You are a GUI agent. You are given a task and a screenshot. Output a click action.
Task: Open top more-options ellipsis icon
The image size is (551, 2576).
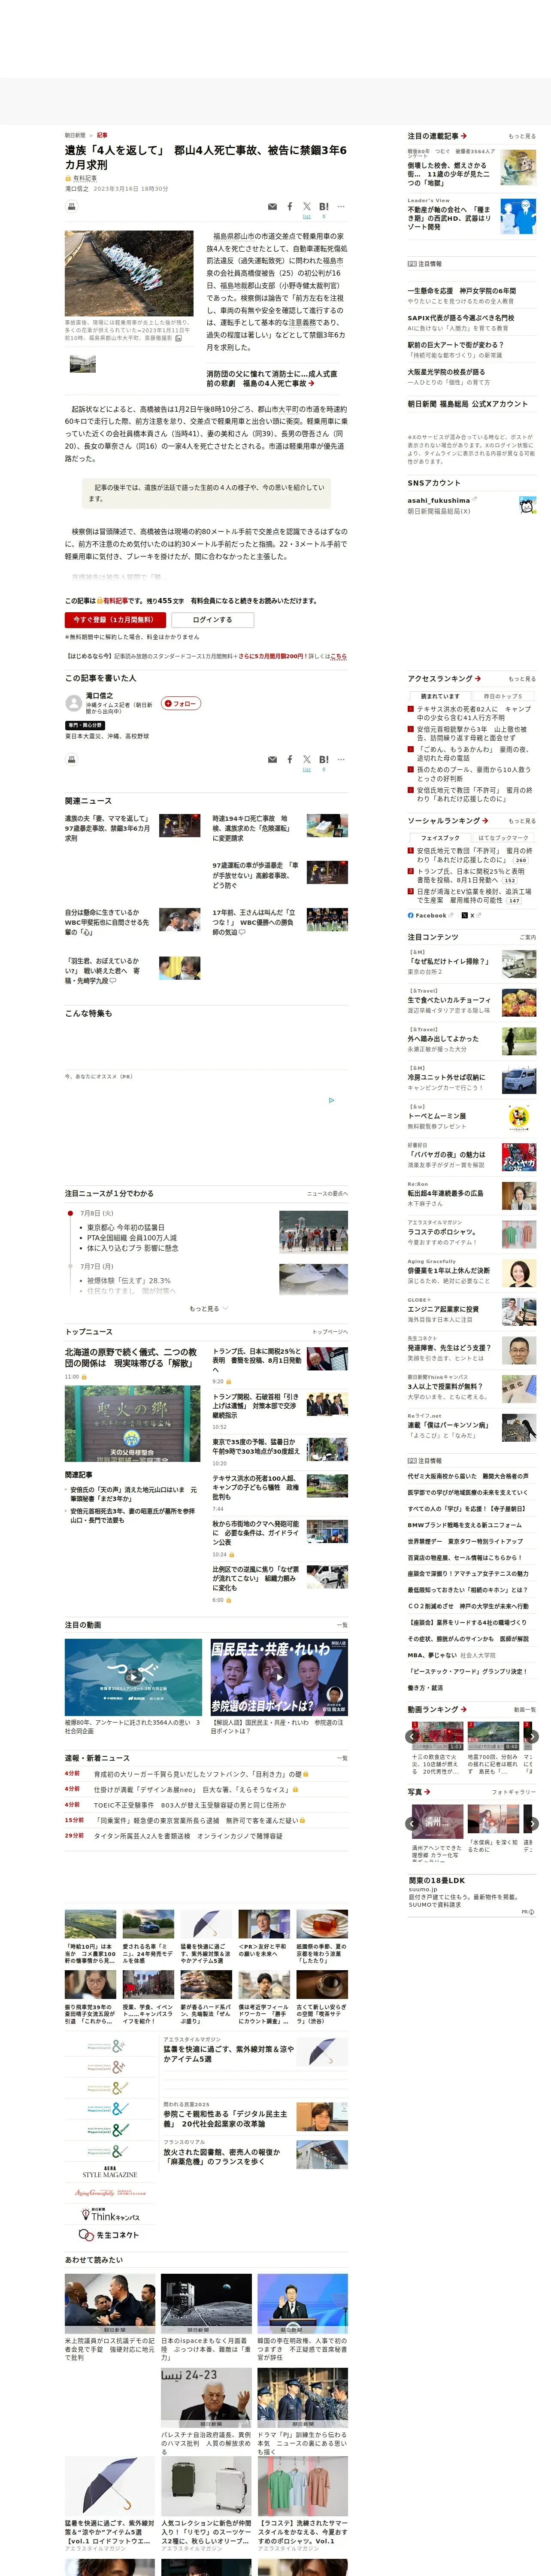pyautogui.click(x=341, y=207)
